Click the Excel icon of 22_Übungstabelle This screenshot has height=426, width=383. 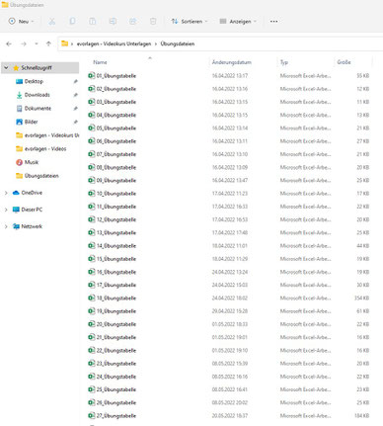(x=92, y=351)
